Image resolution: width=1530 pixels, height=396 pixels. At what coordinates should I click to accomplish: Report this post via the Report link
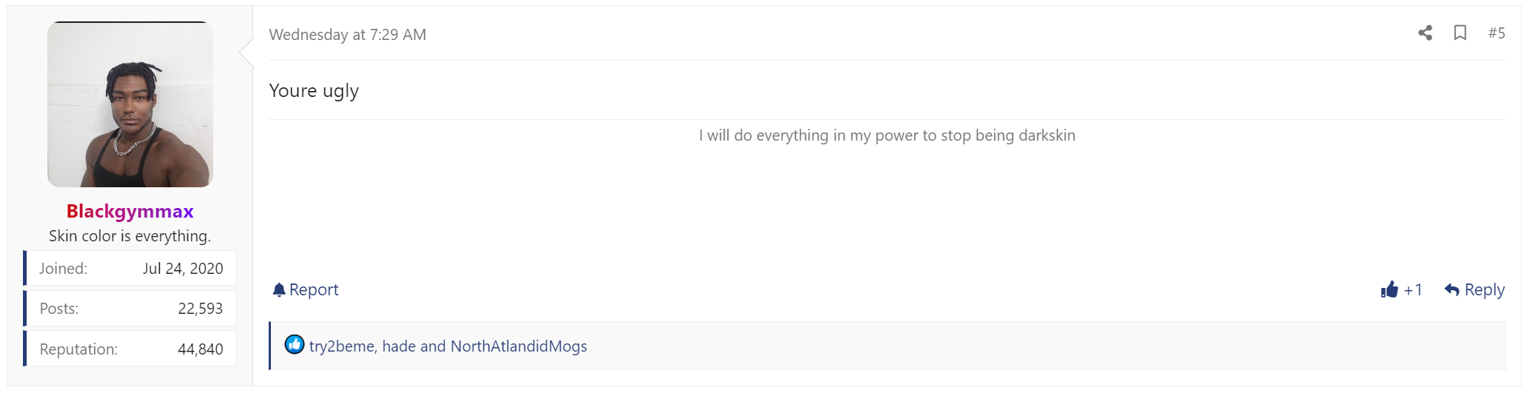point(314,290)
